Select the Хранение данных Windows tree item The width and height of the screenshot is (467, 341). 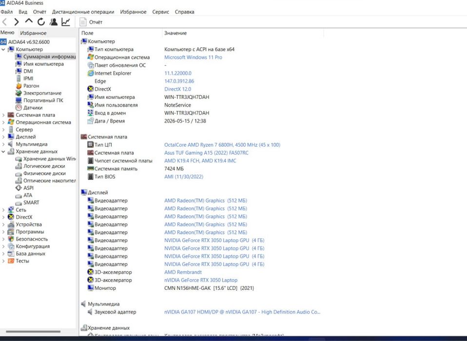click(x=45, y=159)
